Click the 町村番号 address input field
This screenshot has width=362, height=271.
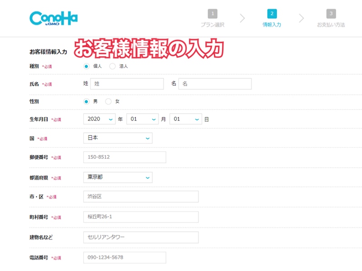141,217
